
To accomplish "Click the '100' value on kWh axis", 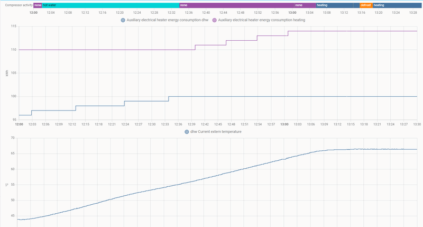I will coord(14,96).
